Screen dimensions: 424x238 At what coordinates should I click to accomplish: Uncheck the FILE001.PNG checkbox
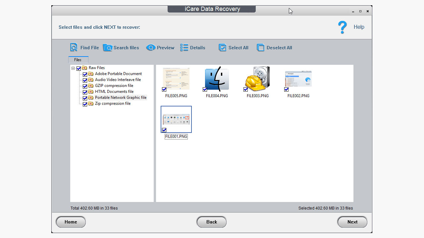164,130
